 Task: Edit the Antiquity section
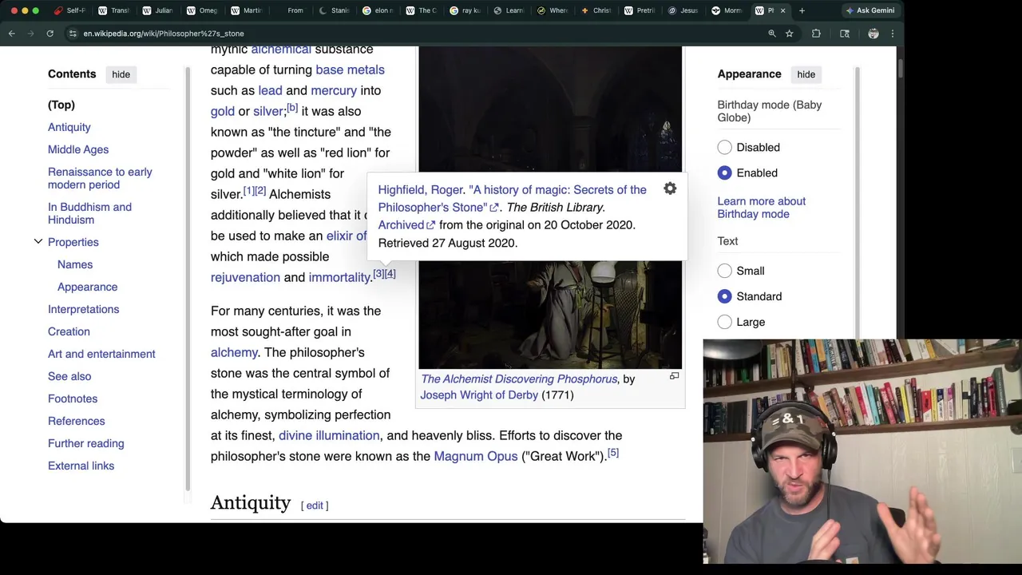(315, 506)
